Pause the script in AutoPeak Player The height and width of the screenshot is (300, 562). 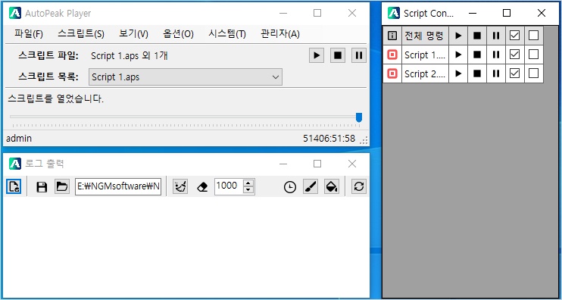point(359,55)
